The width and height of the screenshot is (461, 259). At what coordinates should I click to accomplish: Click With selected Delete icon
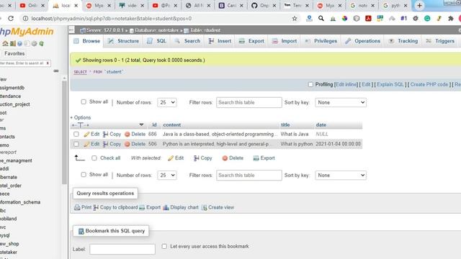225,158
